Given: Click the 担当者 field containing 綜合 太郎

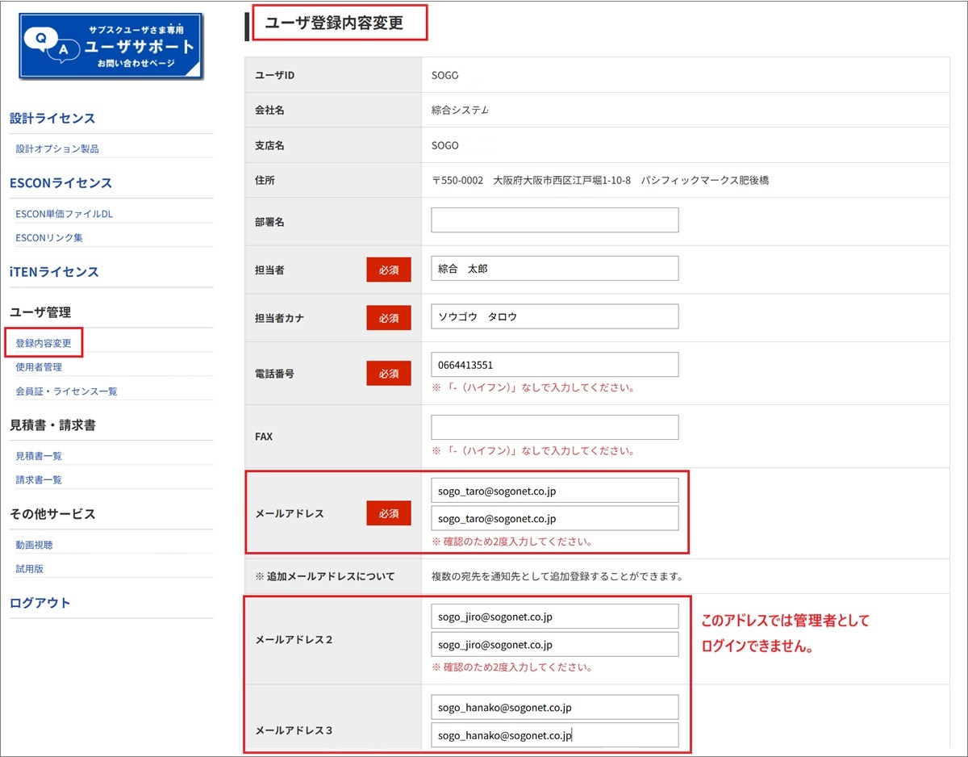Looking at the screenshot, I should 554,269.
